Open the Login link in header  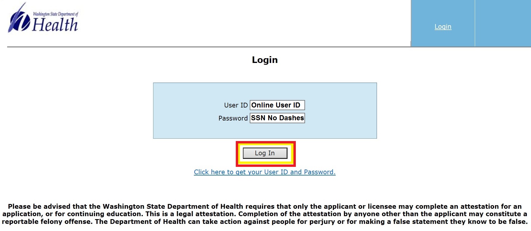click(x=443, y=27)
